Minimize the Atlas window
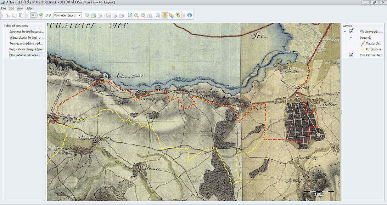Screen dimensions: 387x205 click(x=365, y=2)
